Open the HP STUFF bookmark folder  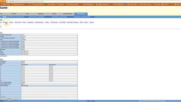click(165, 4)
